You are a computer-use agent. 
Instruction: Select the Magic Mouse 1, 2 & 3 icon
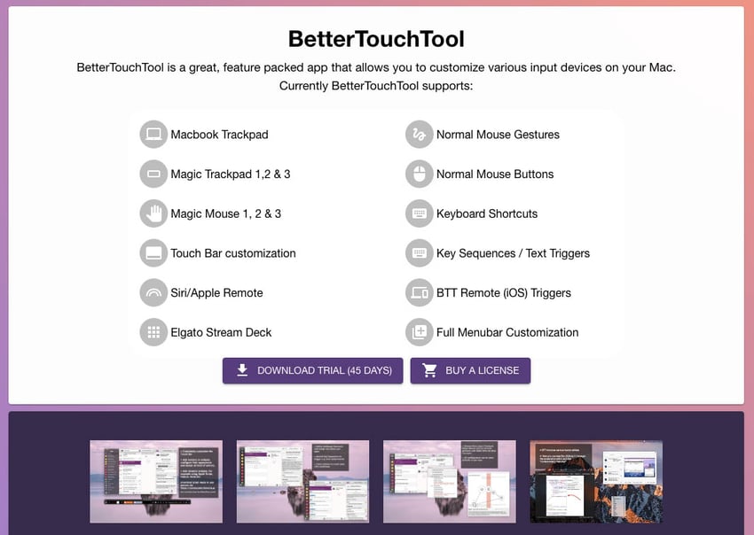pyautogui.click(x=153, y=213)
